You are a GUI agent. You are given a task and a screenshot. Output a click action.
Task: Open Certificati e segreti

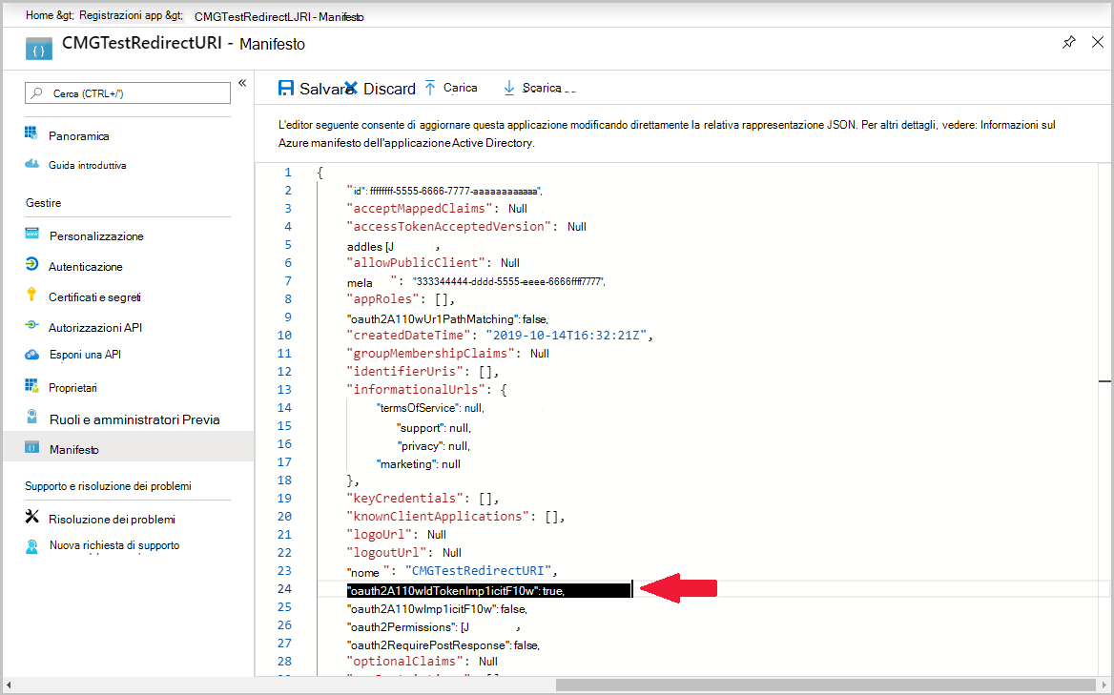[94, 296]
